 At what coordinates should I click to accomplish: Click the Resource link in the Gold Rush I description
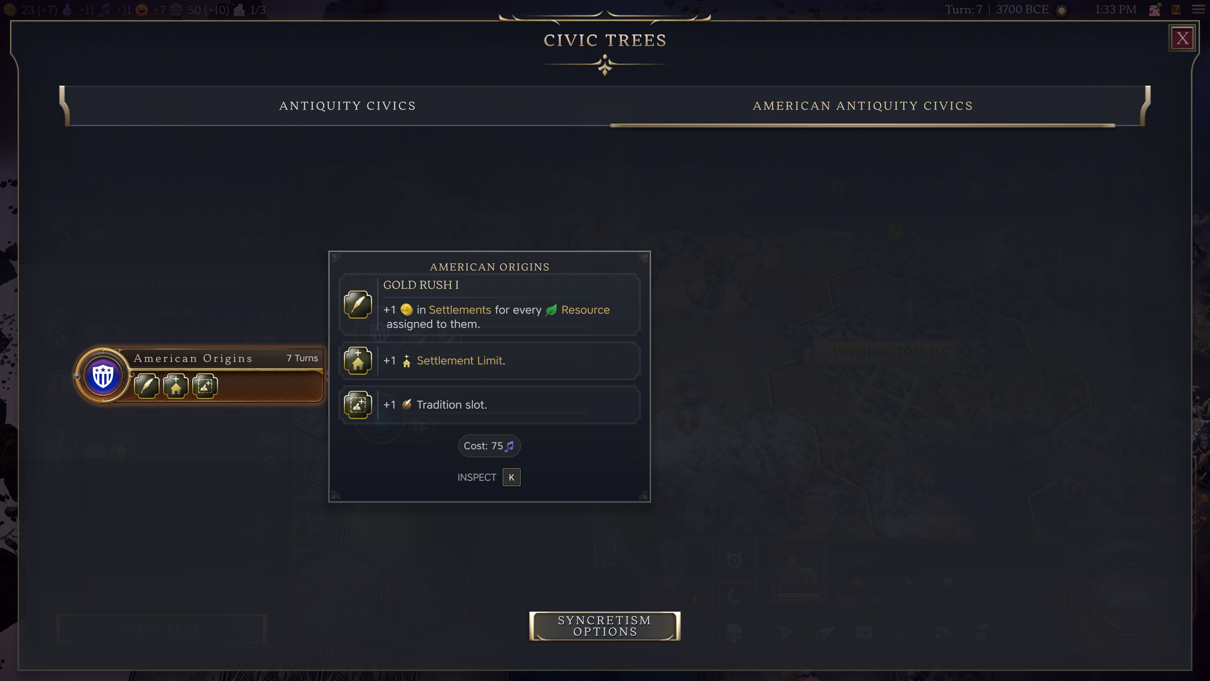585,310
